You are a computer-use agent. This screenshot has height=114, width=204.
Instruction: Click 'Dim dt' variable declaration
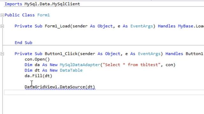click(32, 70)
